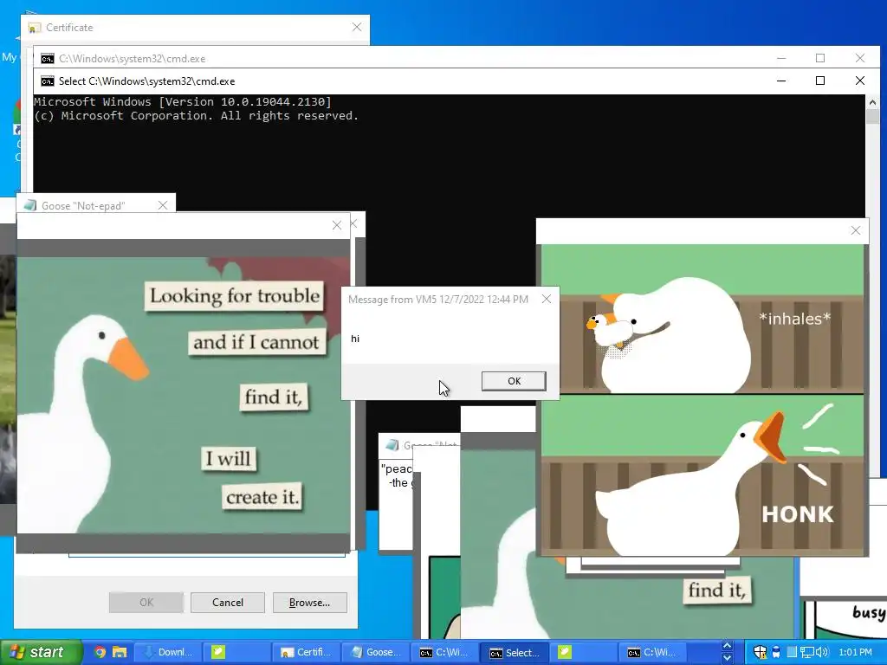The image size is (887, 665).
Task: Click the cmd window scrollbar up arrow
Action: pos(872,102)
